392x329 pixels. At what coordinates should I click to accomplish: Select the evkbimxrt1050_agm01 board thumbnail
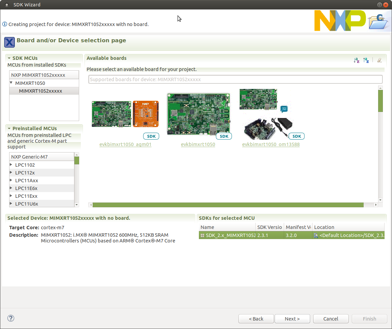[125, 114]
